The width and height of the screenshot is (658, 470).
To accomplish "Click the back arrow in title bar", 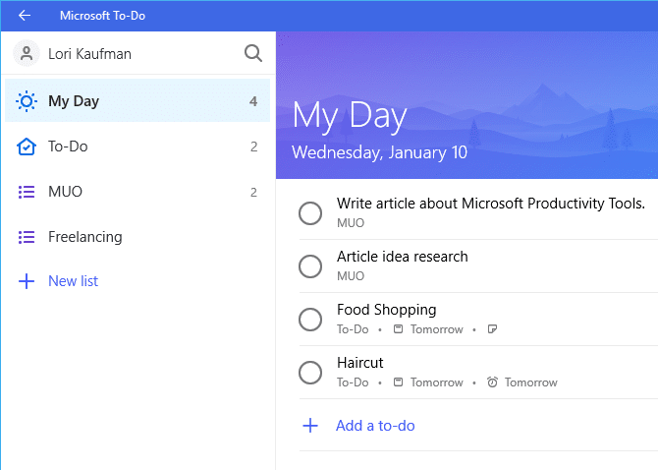I will point(25,16).
